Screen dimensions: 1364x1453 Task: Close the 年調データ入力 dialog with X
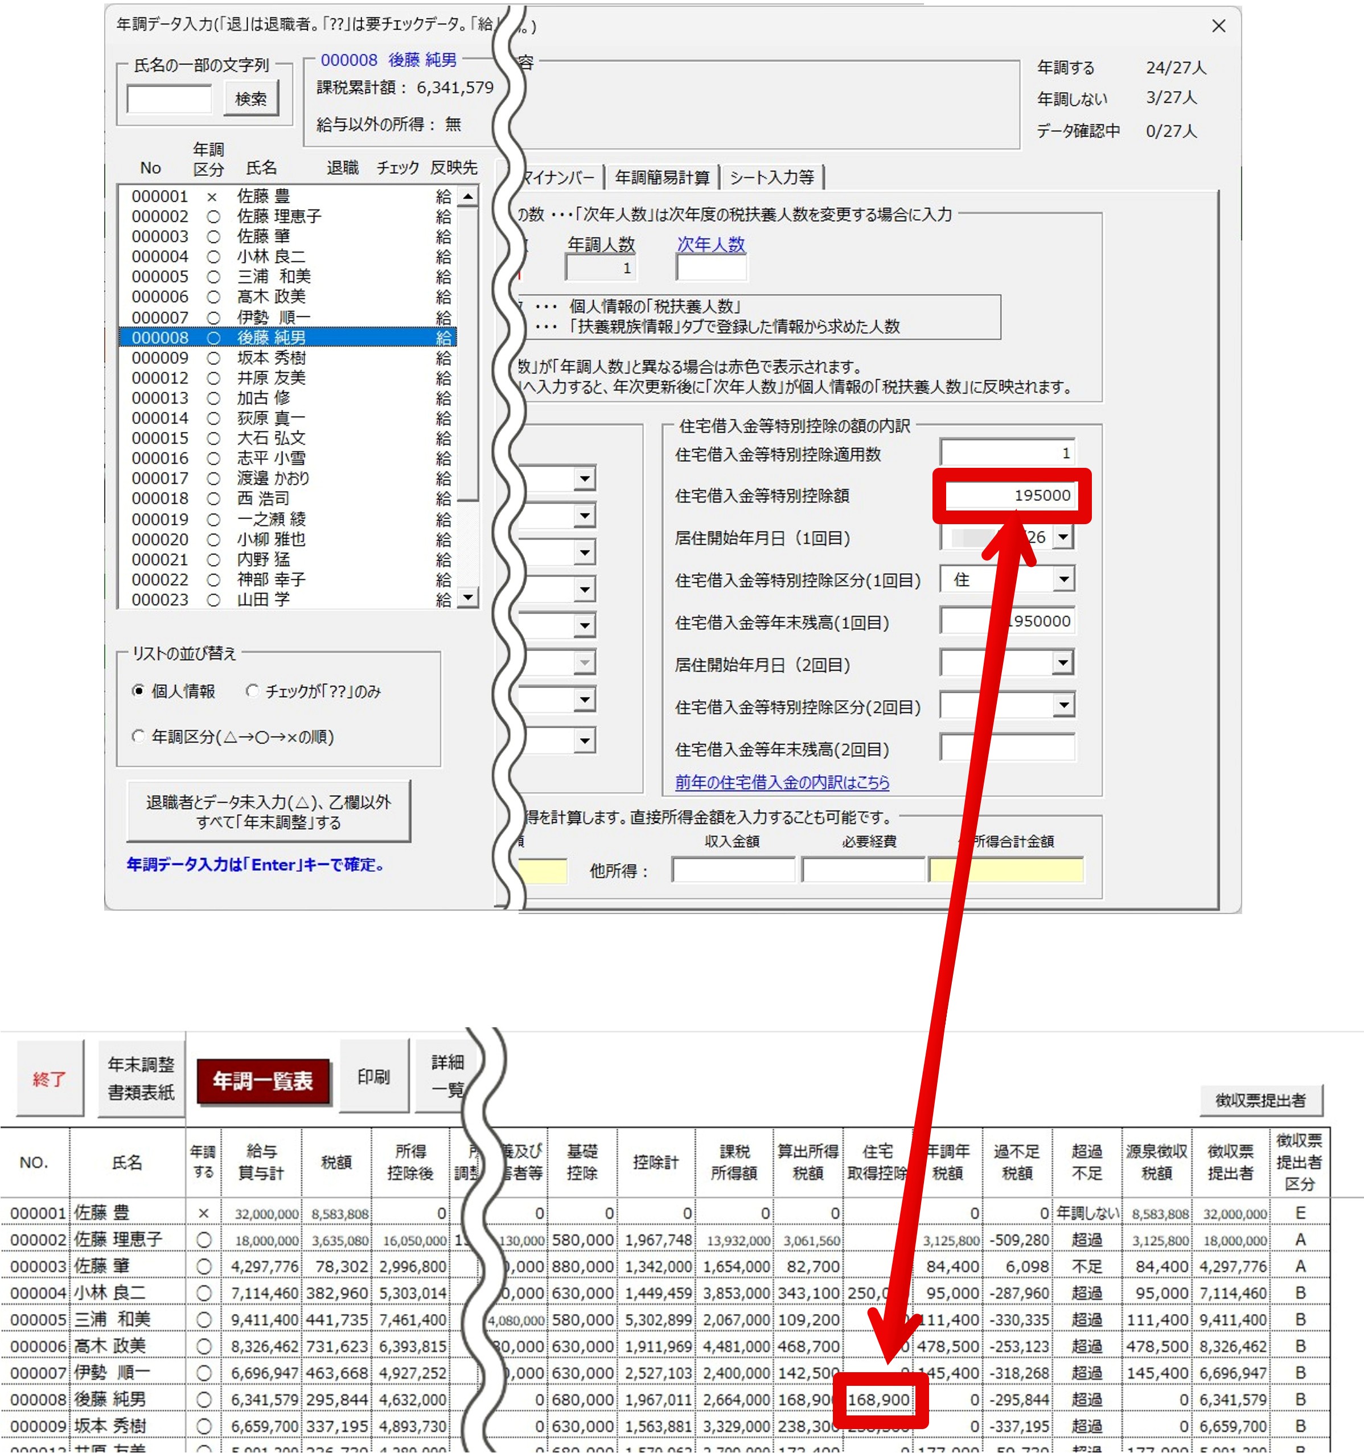point(1218,26)
